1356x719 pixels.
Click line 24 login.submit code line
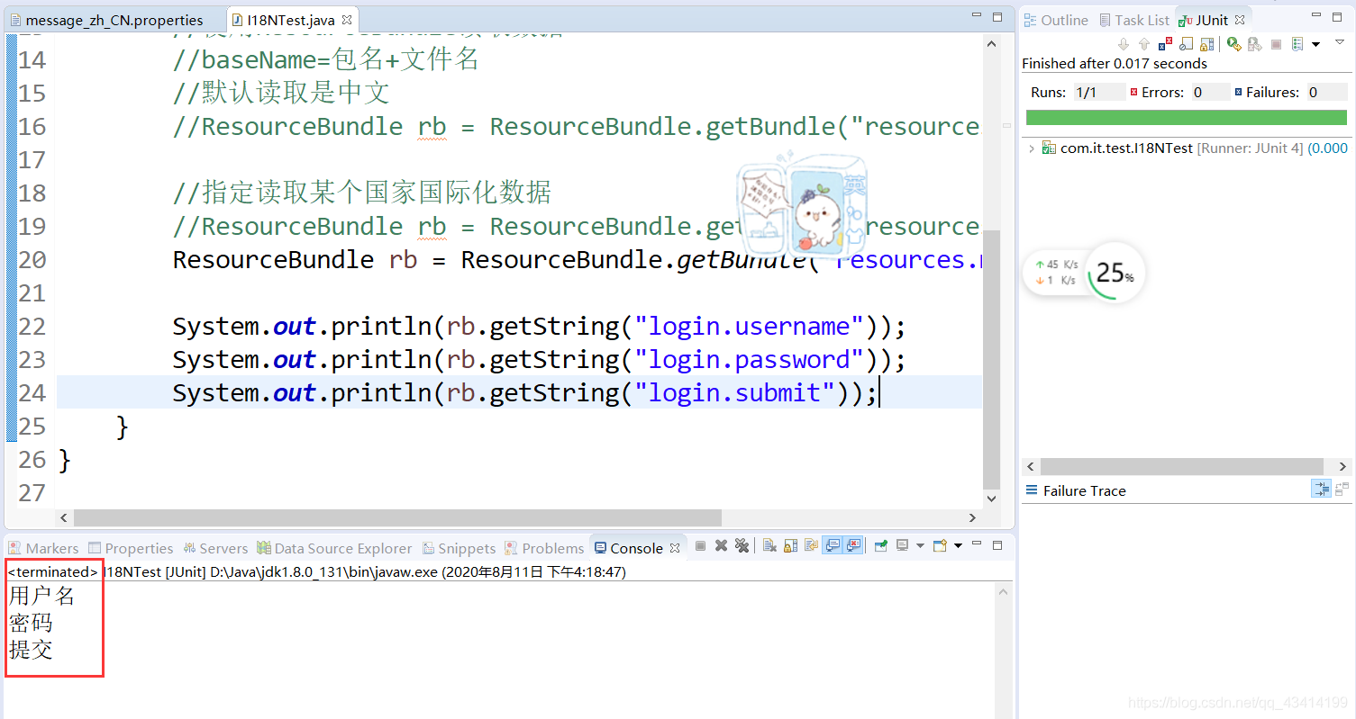click(524, 392)
